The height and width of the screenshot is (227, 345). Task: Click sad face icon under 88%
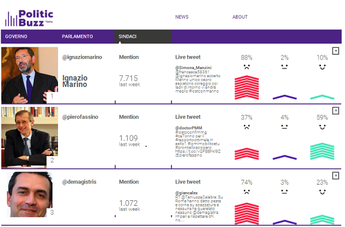pos(246,67)
